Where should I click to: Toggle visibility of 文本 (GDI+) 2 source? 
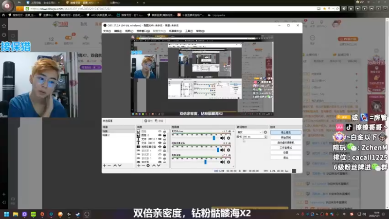pyautogui.click(x=160, y=139)
